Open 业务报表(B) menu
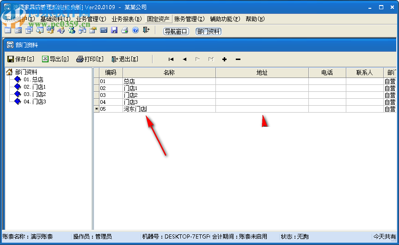399x245 pixels. (x=127, y=19)
